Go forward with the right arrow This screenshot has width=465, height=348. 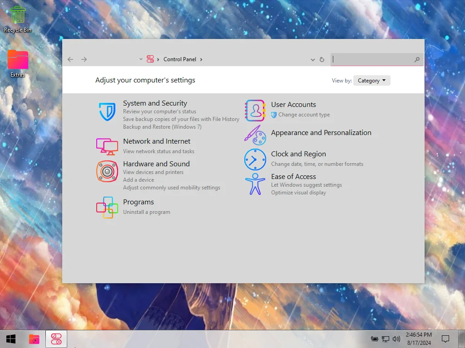84,59
